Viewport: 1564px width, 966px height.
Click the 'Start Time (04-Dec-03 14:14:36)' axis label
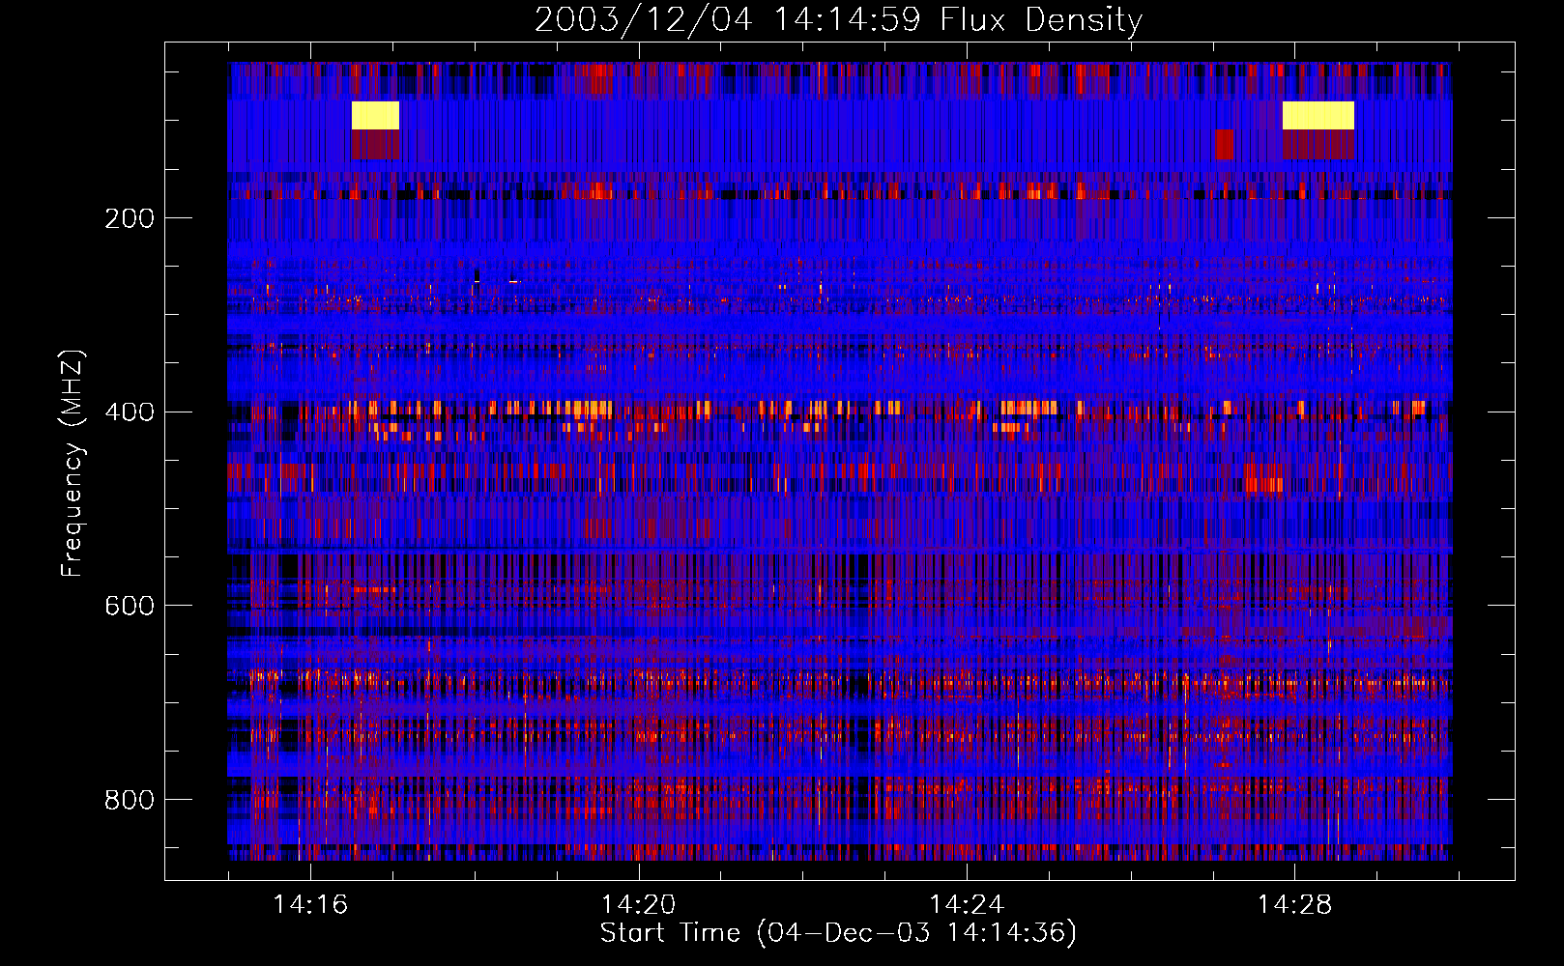838,933
